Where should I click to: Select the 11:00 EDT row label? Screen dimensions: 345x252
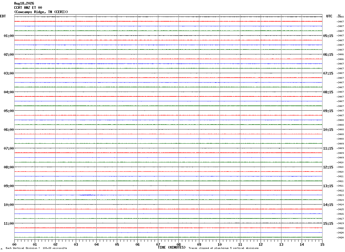[9, 224]
